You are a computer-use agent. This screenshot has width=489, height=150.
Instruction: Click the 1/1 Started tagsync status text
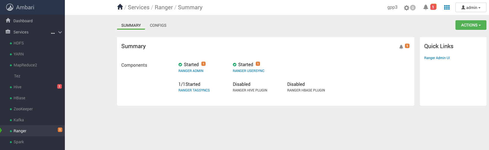coord(190,84)
